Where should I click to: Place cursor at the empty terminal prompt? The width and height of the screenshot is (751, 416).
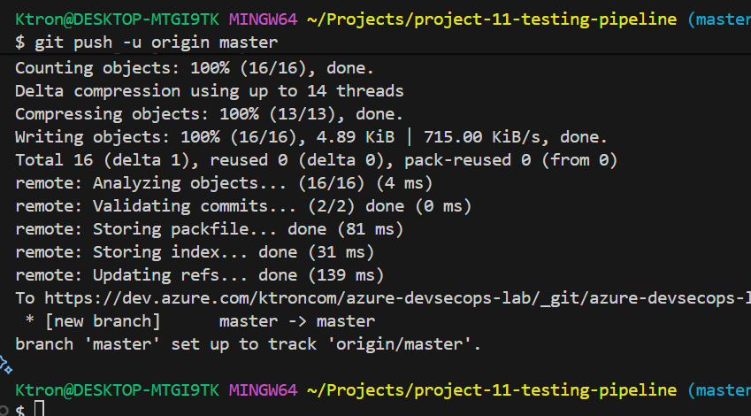39,409
